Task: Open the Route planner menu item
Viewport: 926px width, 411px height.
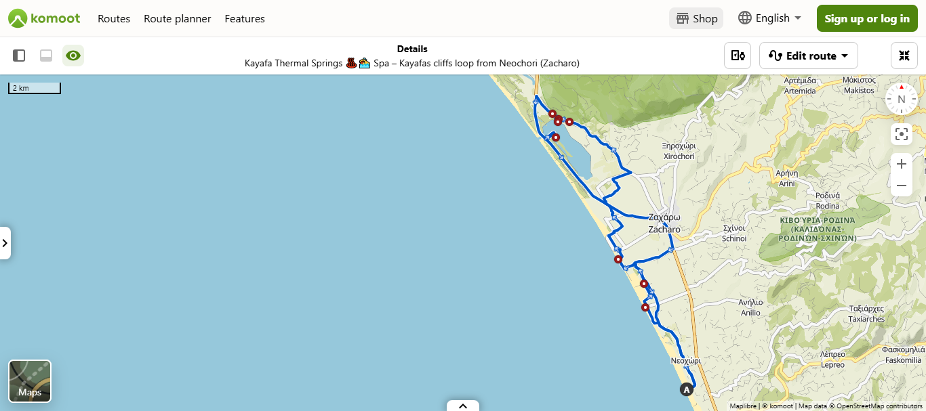Action: pyautogui.click(x=178, y=18)
